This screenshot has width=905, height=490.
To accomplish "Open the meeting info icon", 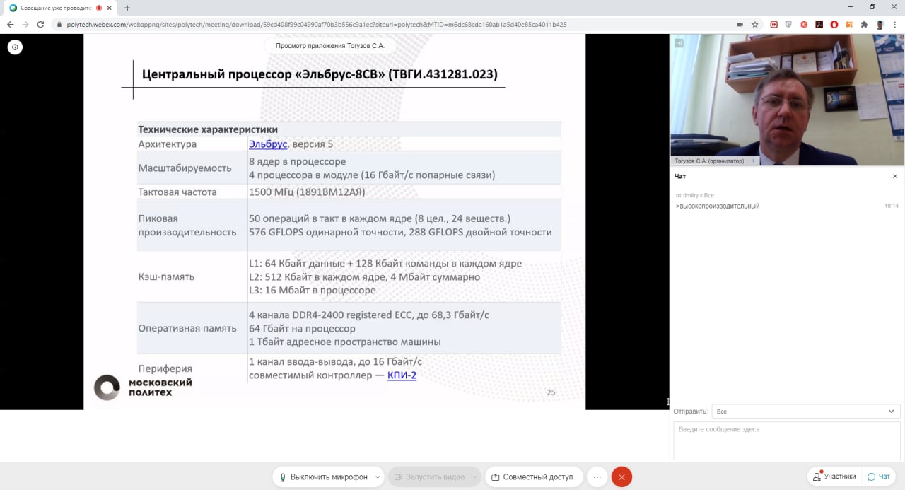I will click(x=15, y=47).
